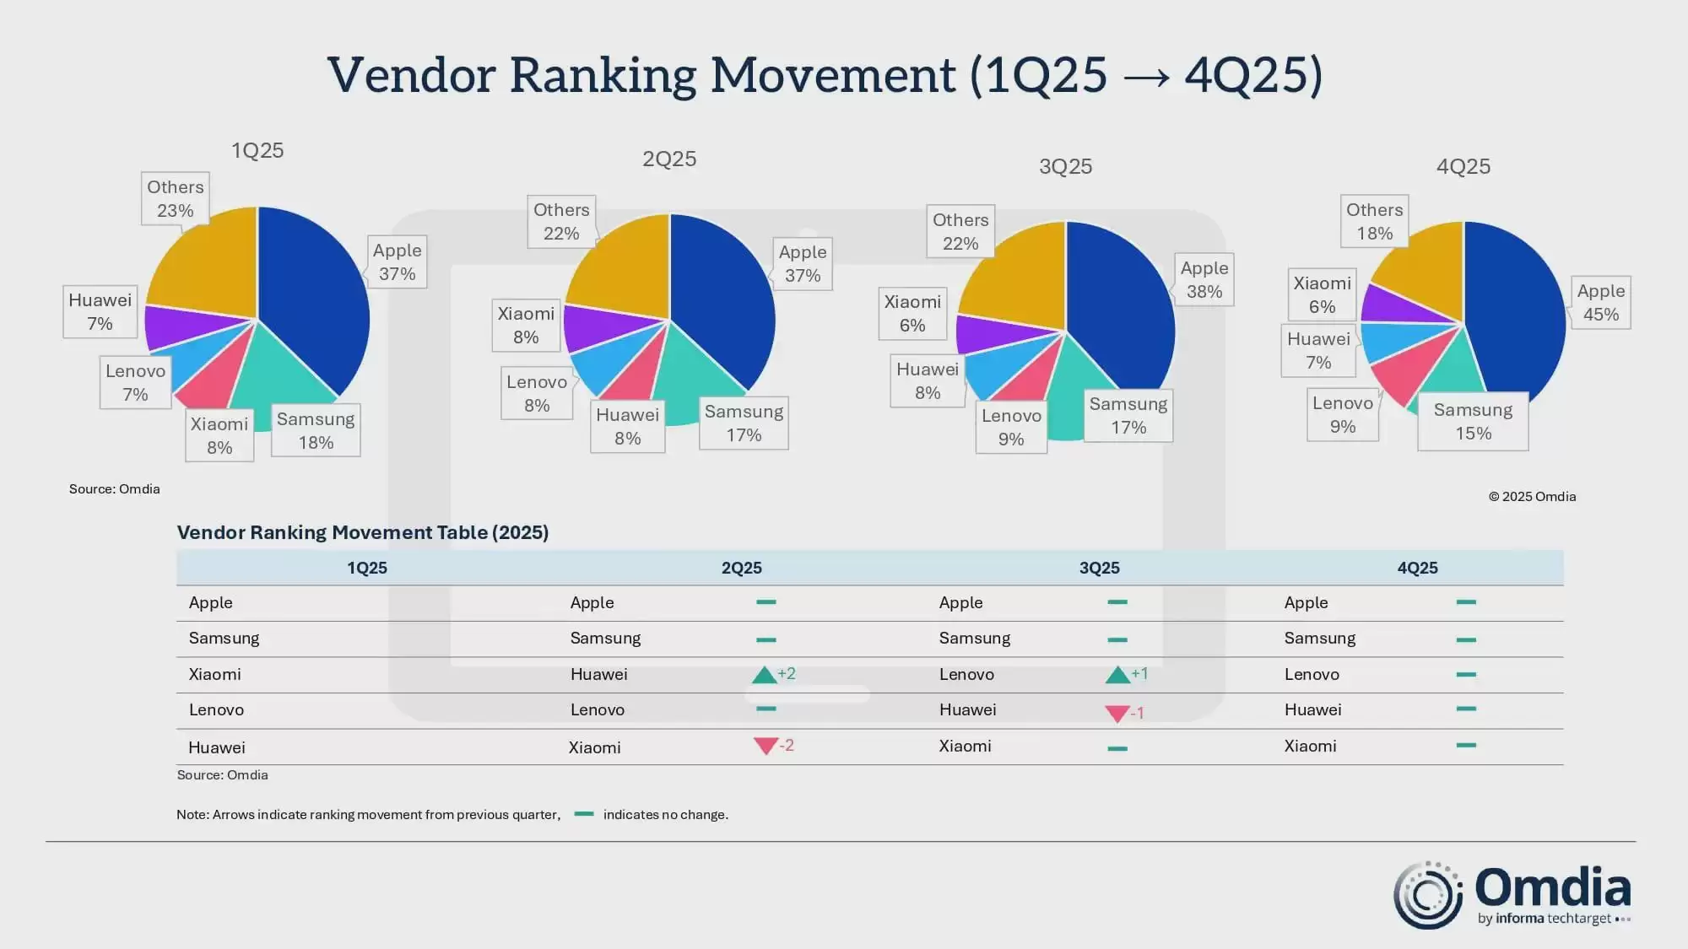Click the 4Q25 table column header
Screen dimensions: 1688x949
pyautogui.click(x=1417, y=568)
